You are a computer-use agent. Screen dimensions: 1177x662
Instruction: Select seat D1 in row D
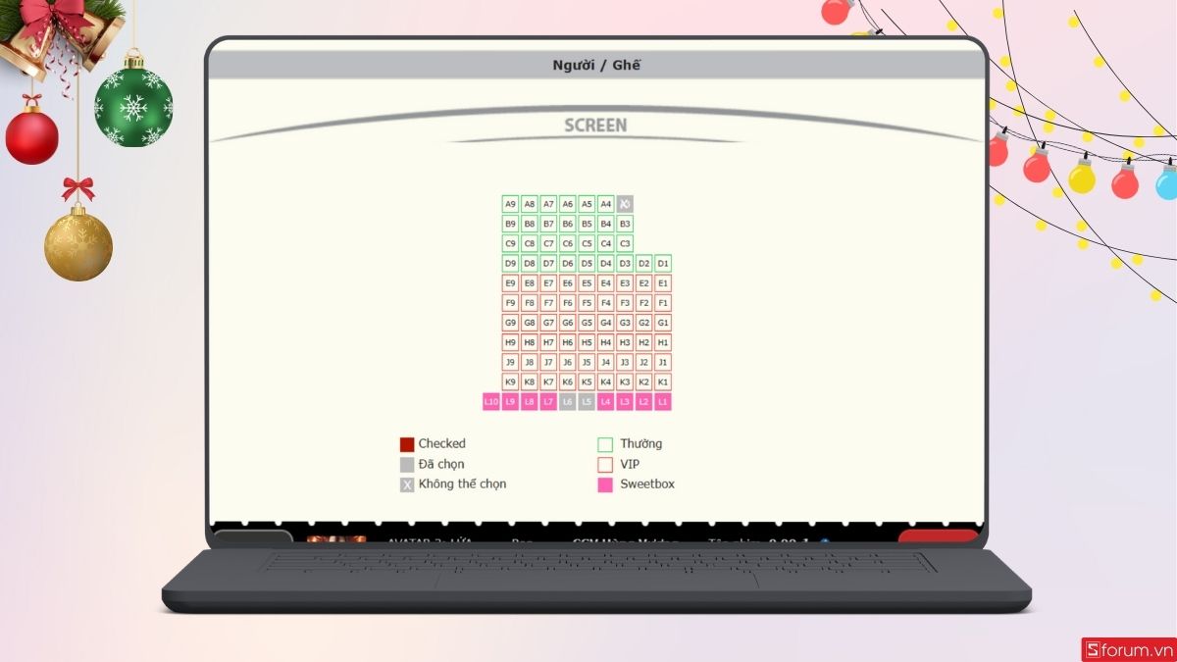[663, 263]
